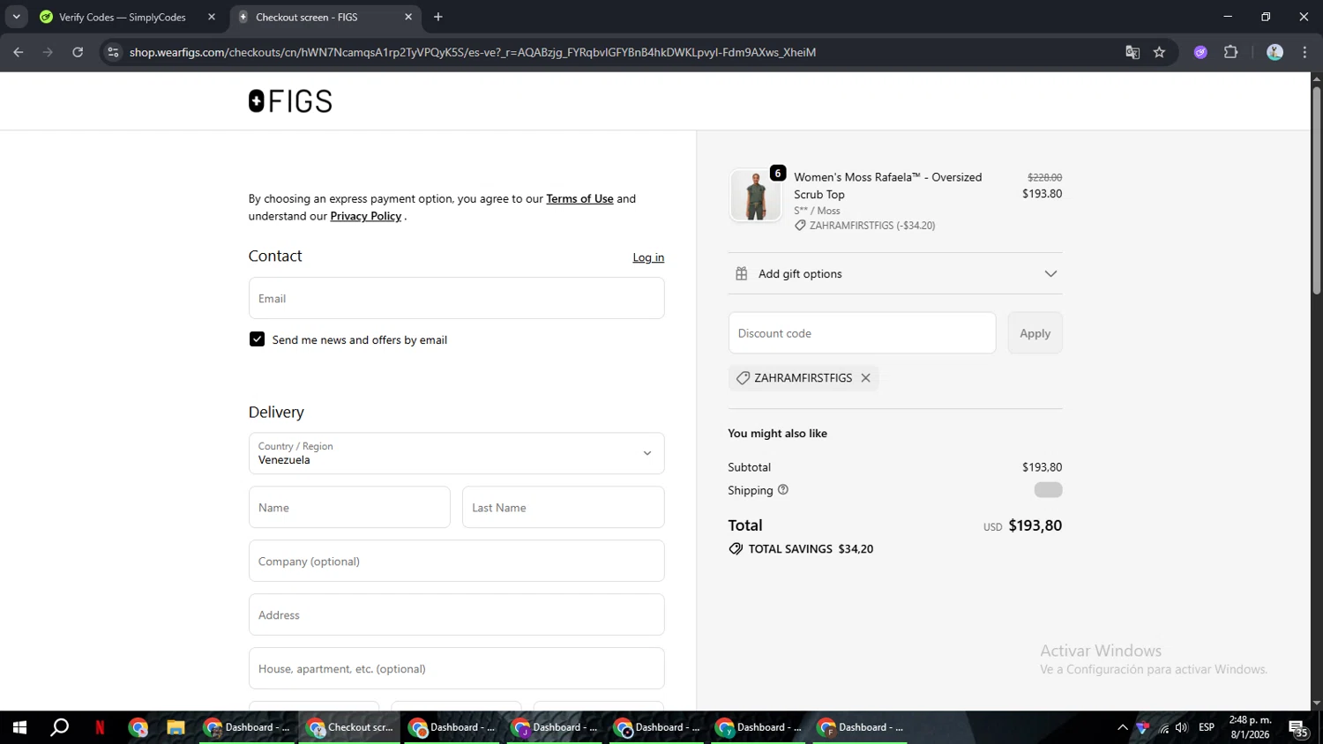Open the purple extension icon
This screenshot has height=744, width=1323.
(1200, 52)
